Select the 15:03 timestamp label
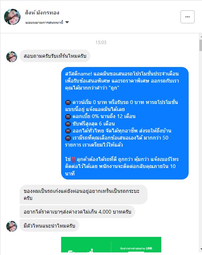Image resolution: width=202 pixels, height=255 pixels. tap(101, 43)
